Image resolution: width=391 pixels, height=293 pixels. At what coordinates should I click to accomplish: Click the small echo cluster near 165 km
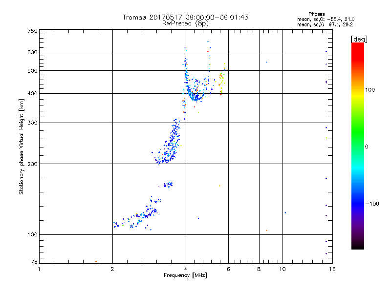click(x=168, y=185)
